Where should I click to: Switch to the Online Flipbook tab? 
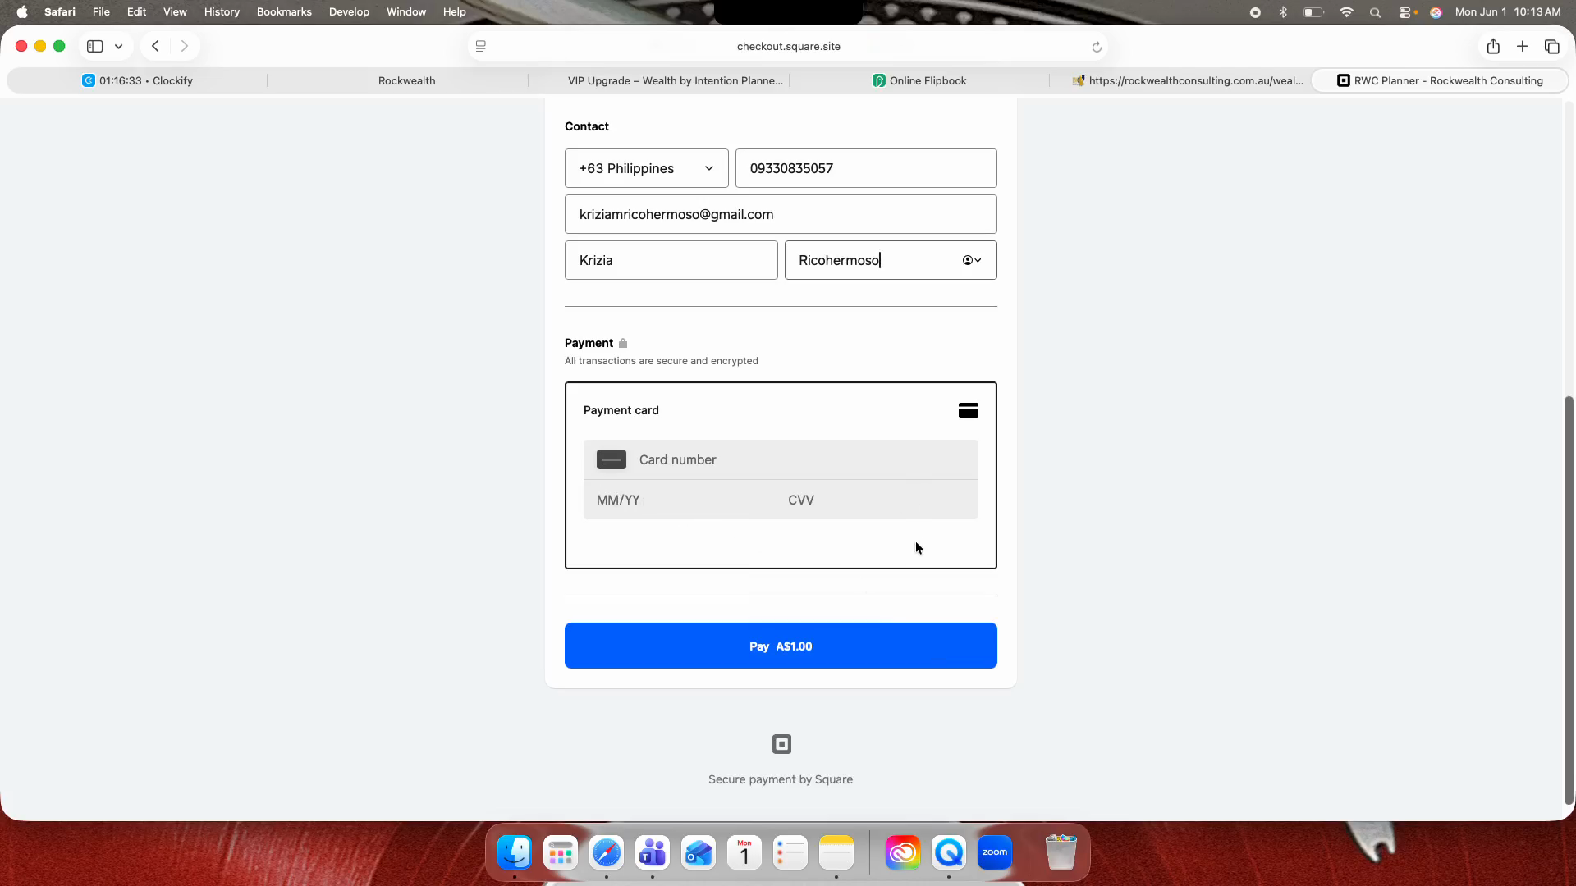919,80
